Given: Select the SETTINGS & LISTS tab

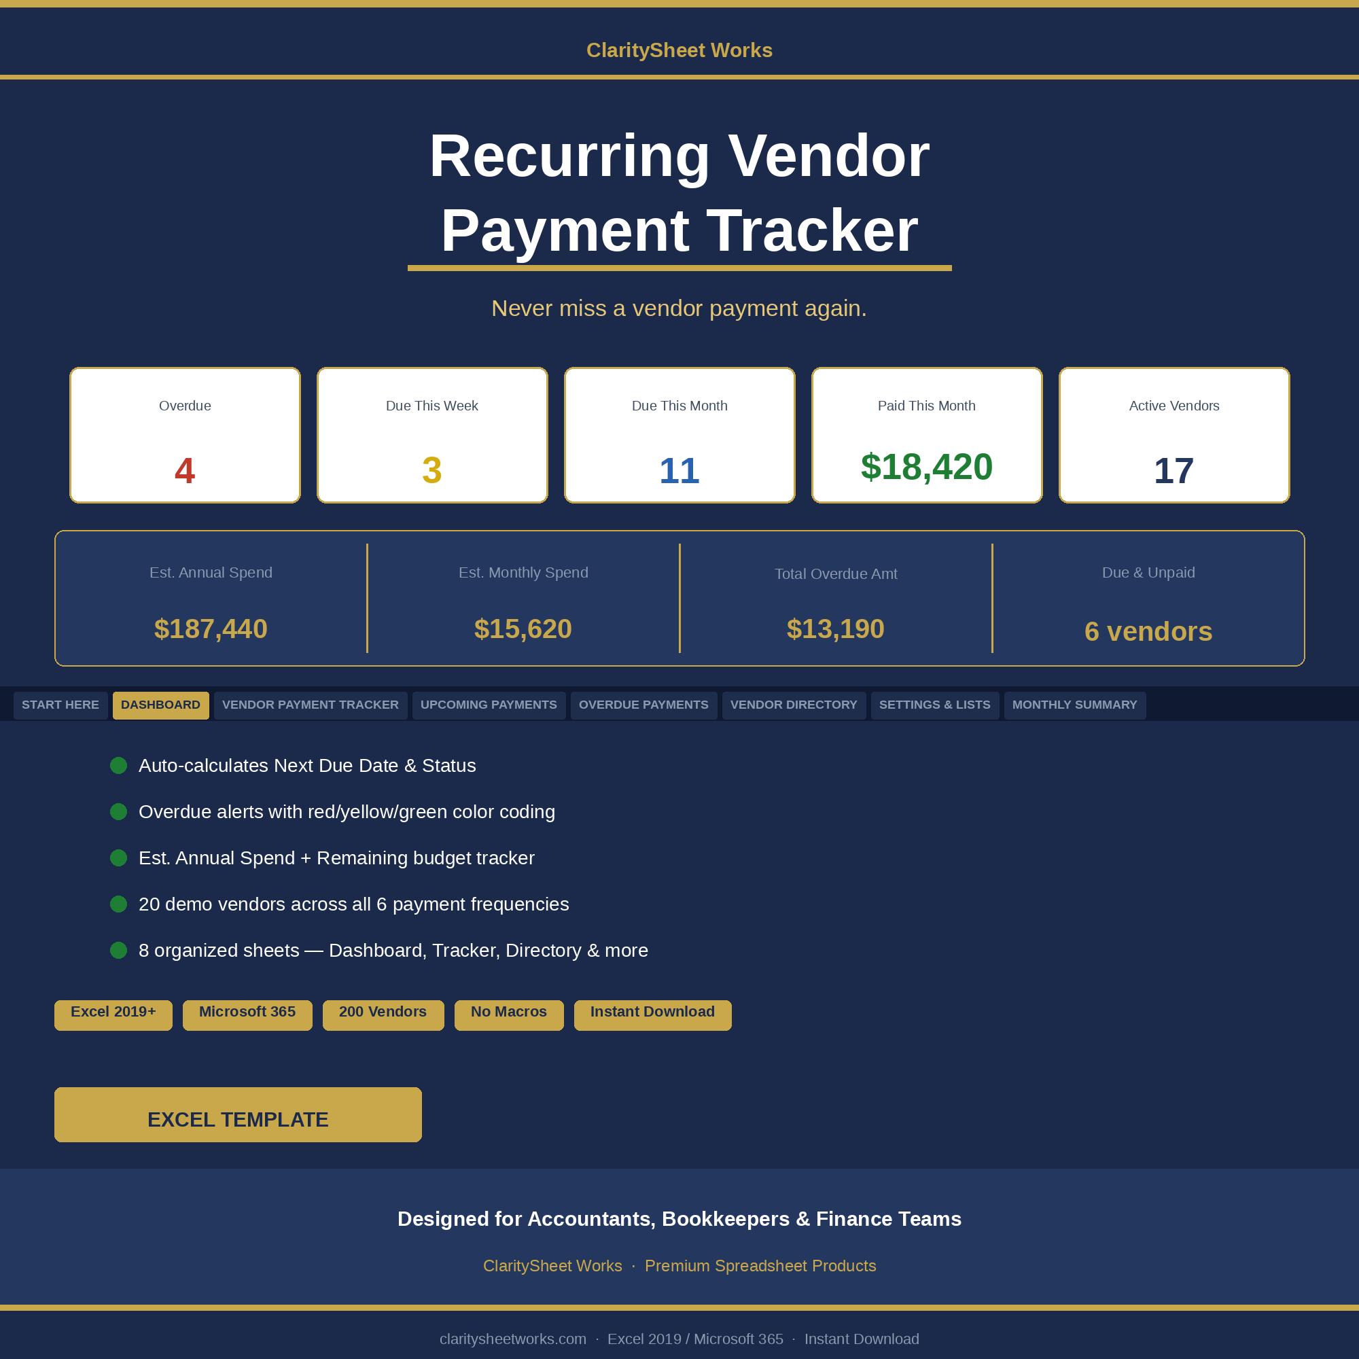Looking at the screenshot, I should [935, 705].
